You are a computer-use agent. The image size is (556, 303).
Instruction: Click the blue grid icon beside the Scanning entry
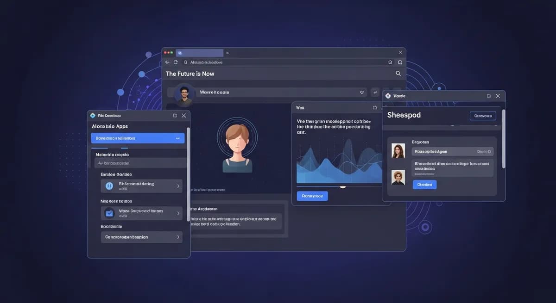click(x=109, y=186)
